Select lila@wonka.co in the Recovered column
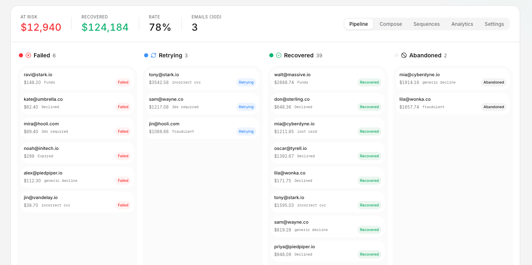 point(328,177)
